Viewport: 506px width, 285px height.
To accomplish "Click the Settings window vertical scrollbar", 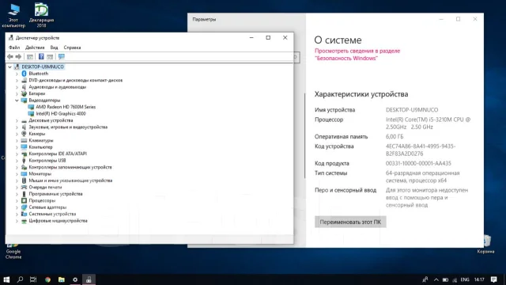I will (x=304, y=135).
